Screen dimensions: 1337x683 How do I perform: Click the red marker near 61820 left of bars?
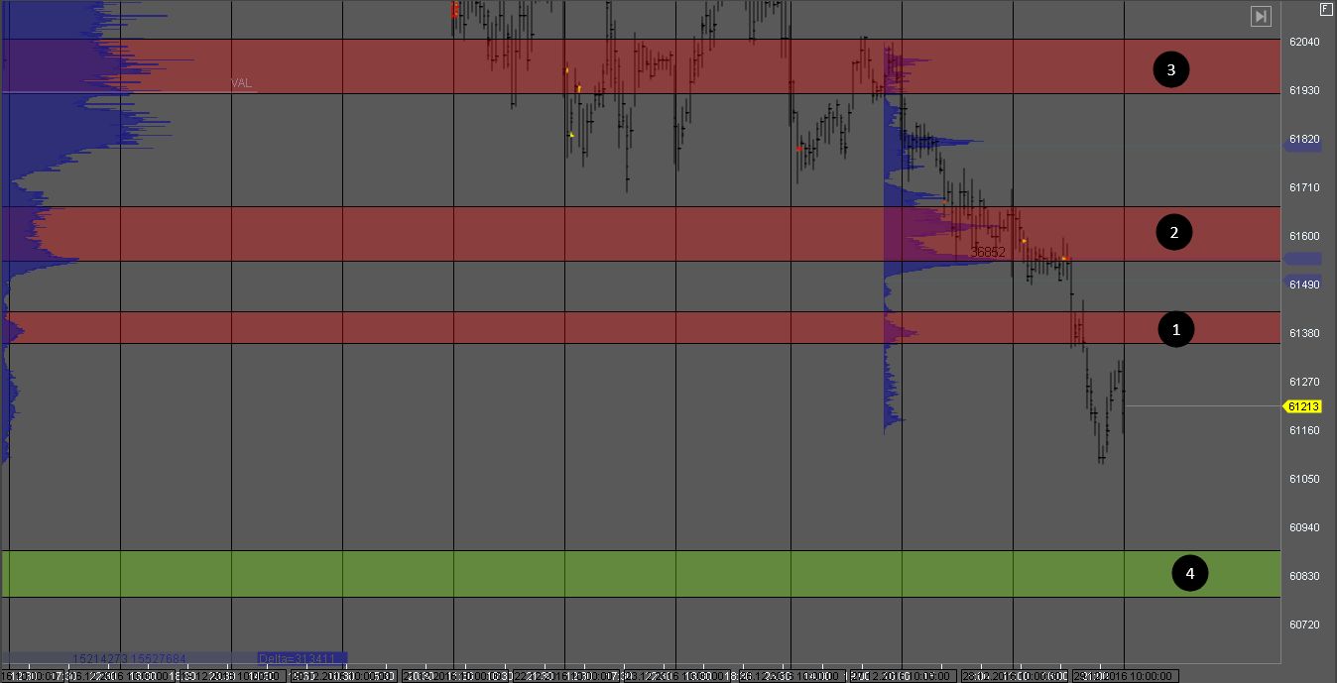[798, 149]
